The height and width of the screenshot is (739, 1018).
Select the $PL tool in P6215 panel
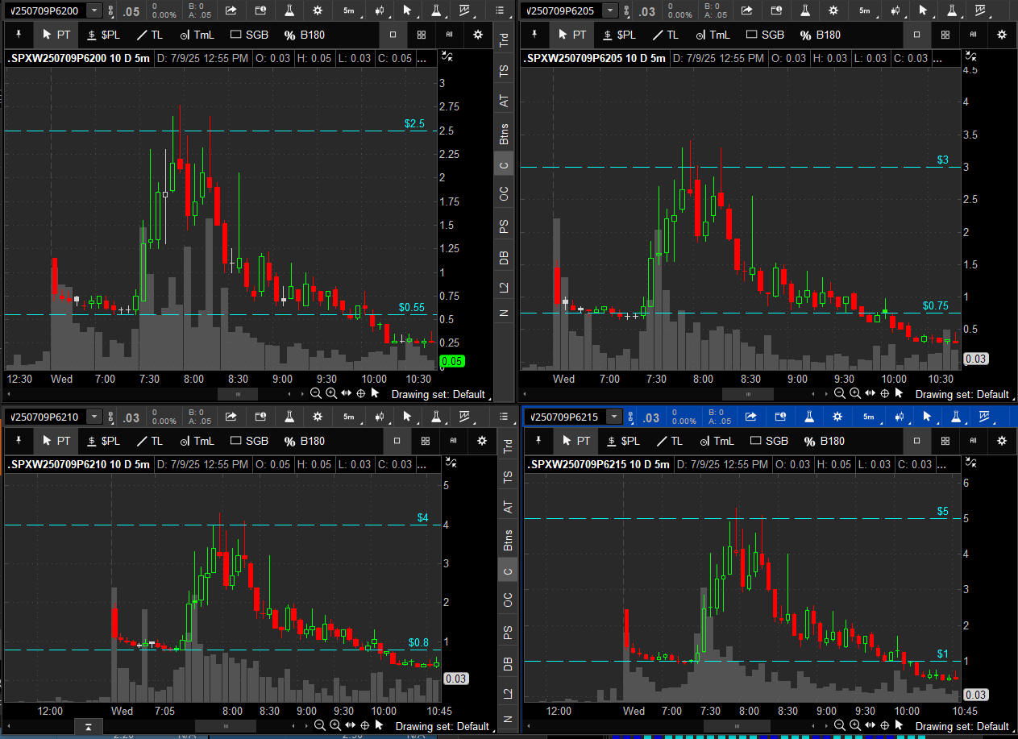pos(623,441)
